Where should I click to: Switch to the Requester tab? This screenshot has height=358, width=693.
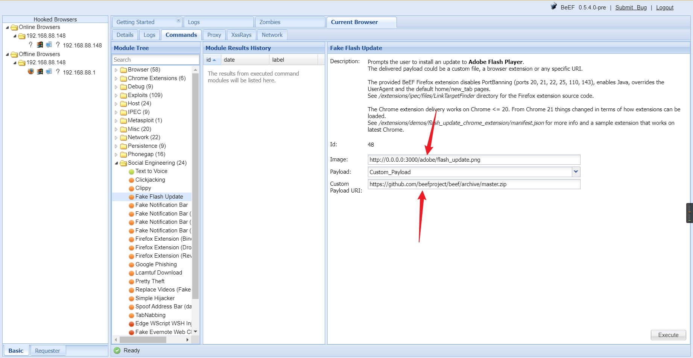tap(47, 351)
